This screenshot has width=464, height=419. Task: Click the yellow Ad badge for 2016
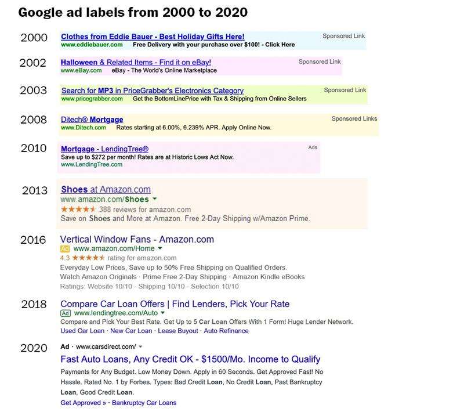pos(65,248)
